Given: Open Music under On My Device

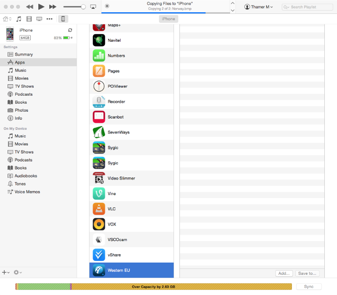Looking at the screenshot, I should [38, 136].
